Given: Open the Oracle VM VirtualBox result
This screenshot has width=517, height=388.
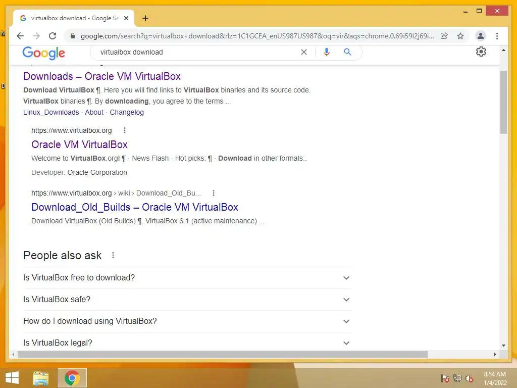Looking at the screenshot, I should point(79,144).
